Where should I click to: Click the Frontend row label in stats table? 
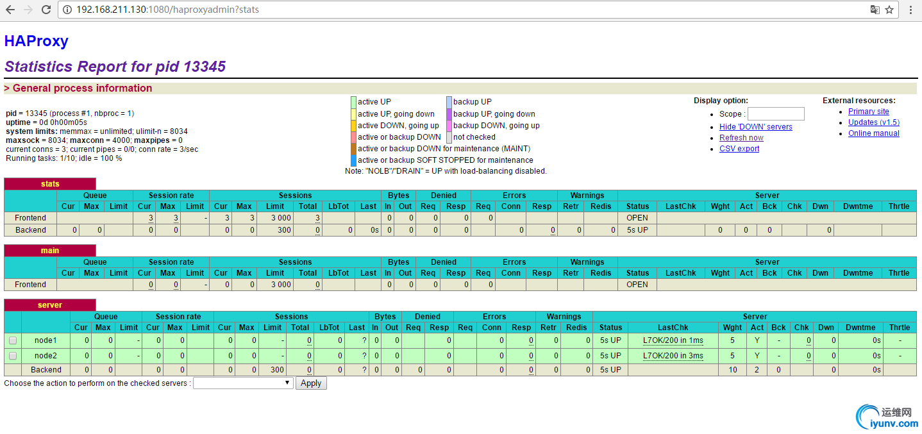31,218
